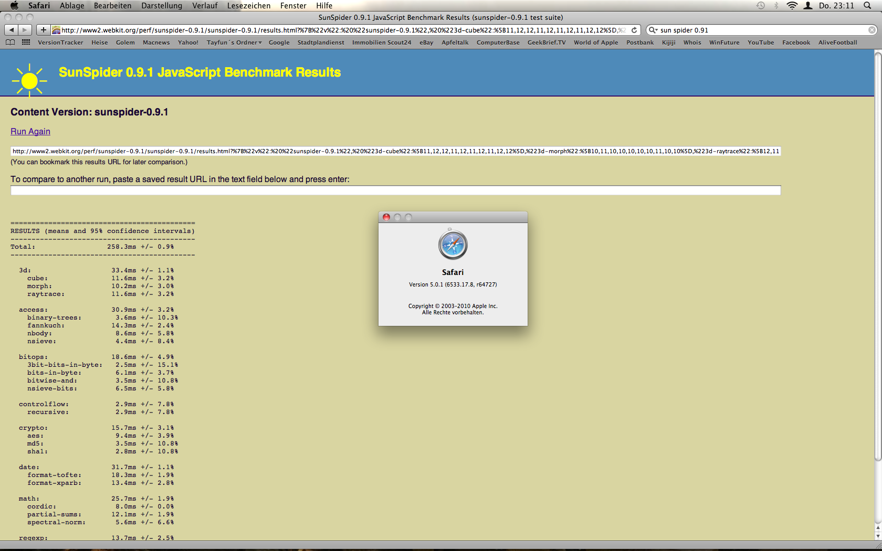Select the results URL text field
The width and height of the screenshot is (882, 551).
click(x=395, y=151)
